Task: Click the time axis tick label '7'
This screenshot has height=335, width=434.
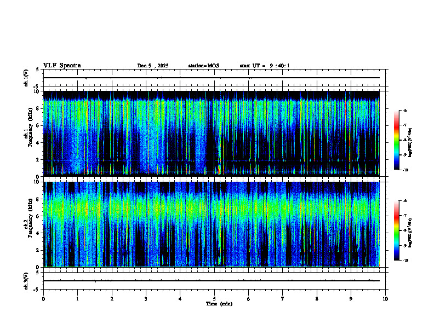Action: (x=283, y=299)
